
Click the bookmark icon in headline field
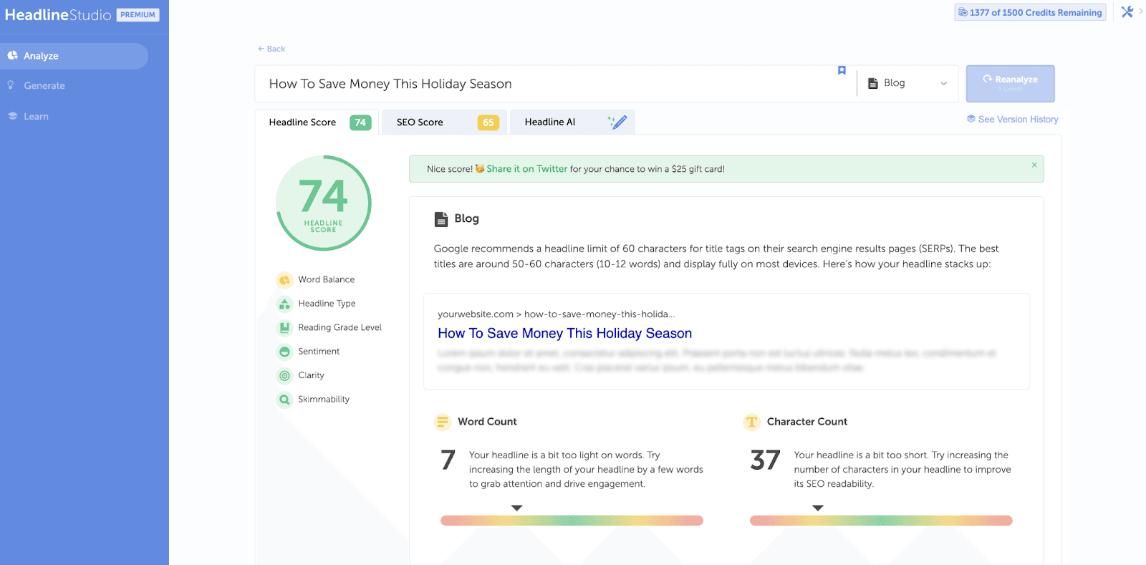842,70
